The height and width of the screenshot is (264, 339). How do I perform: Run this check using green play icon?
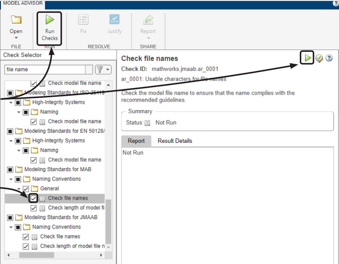pyautogui.click(x=308, y=58)
